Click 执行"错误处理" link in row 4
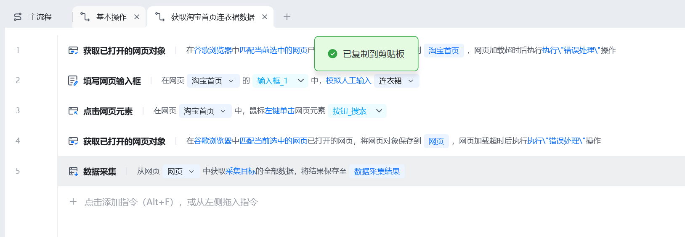The height and width of the screenshot is (237, 685). [x=556, y=141]
